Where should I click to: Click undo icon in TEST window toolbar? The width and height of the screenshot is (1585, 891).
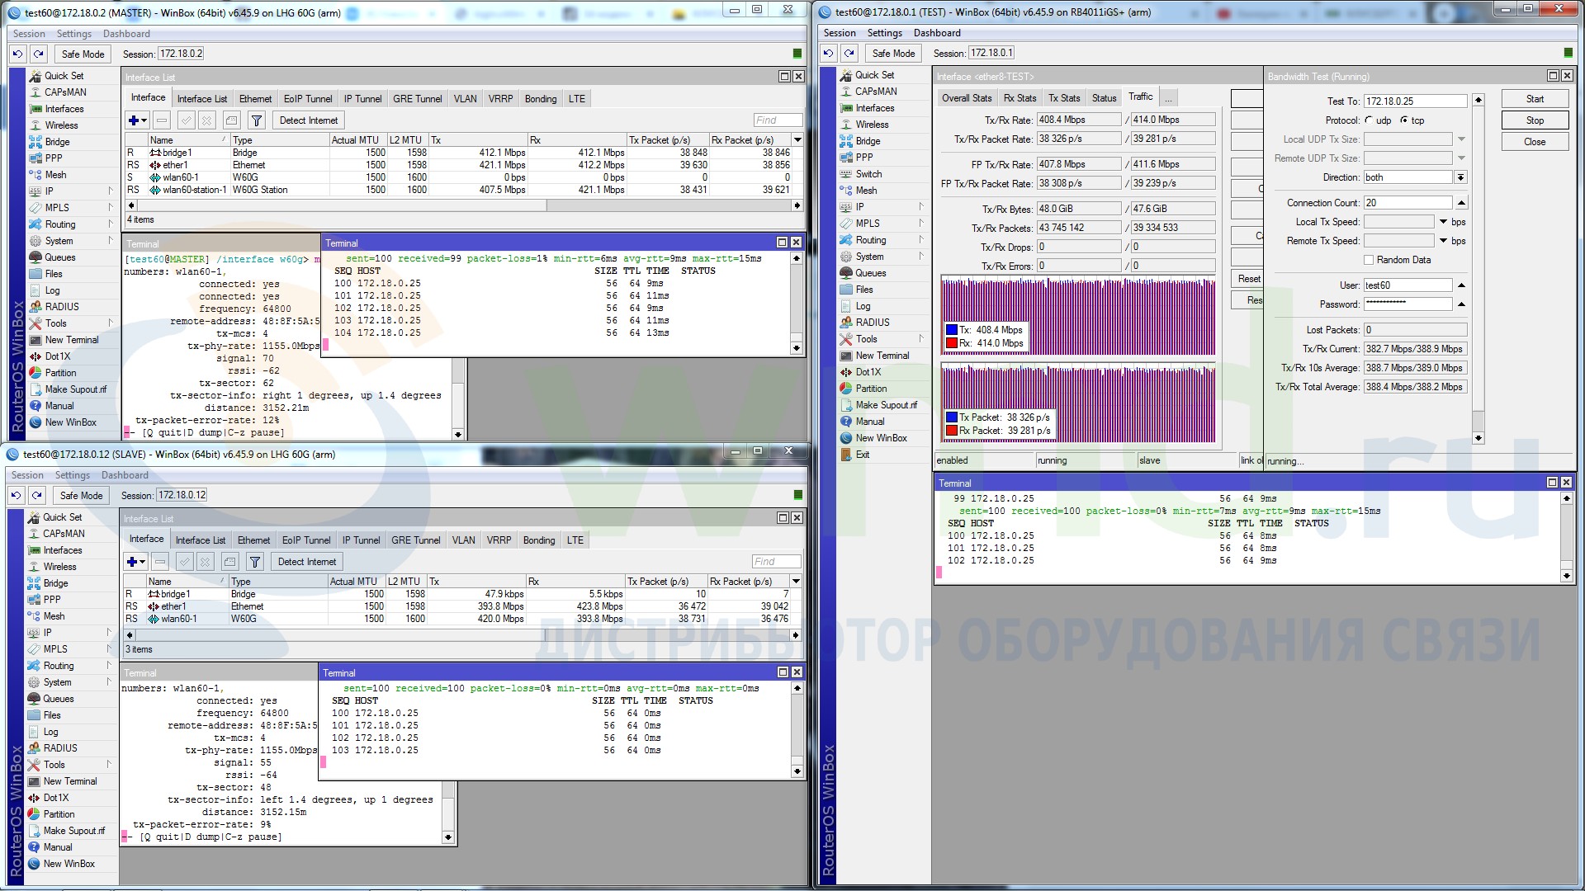point(828,54)
